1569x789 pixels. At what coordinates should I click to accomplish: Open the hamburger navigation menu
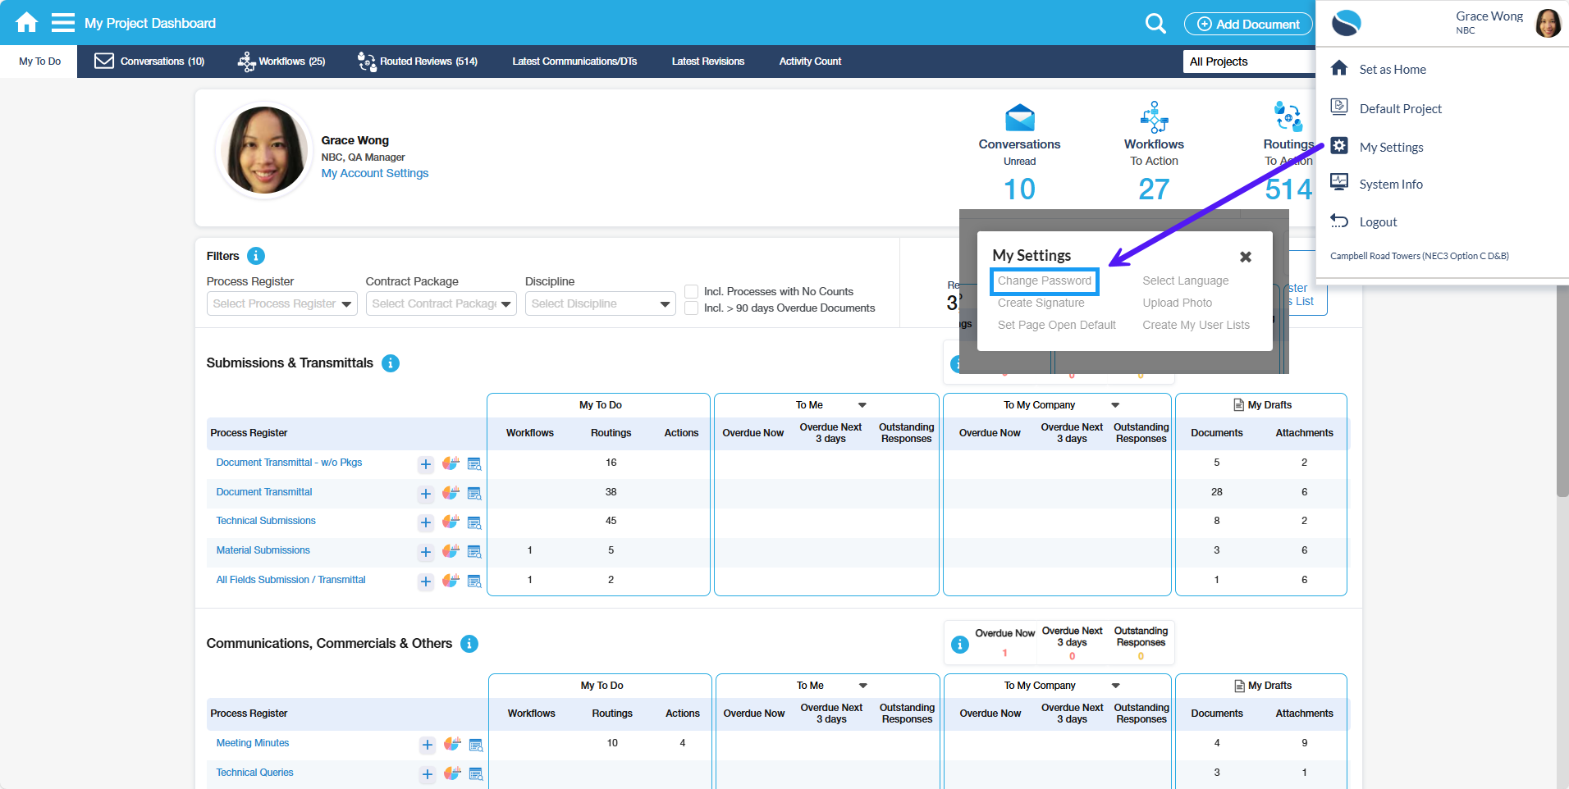pyautogui.click(x=63, y=22)
